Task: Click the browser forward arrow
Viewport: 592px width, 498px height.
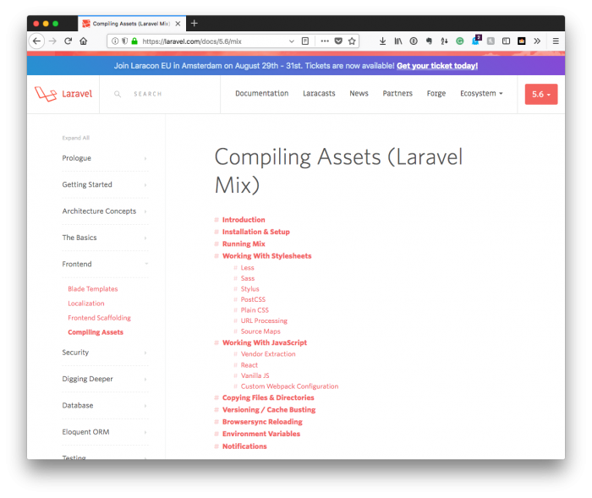Action: tap(52, 41)
